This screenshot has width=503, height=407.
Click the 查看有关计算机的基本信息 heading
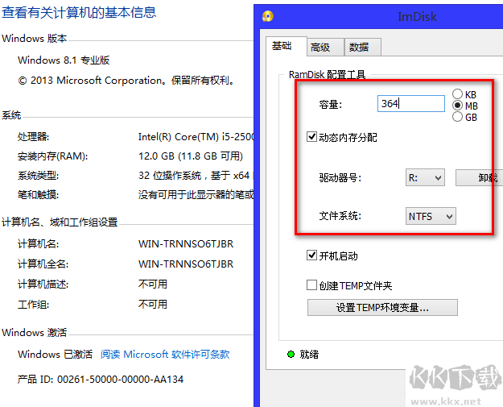[x=79, y=12]
